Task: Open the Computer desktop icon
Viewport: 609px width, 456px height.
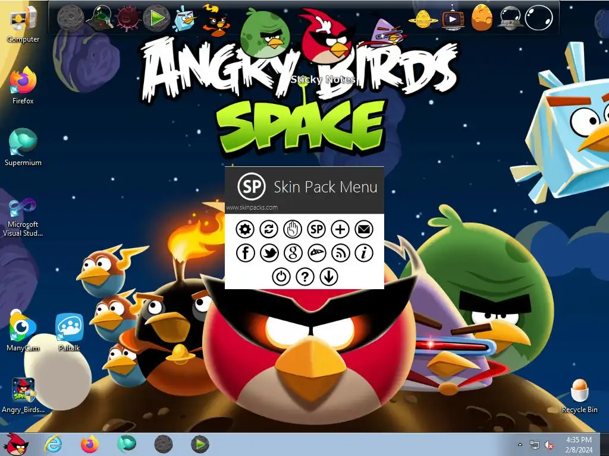Action: tap(23, 24)
